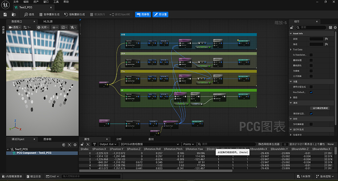Open the viewport image options dropdown
The height and width of the screenshot is (181, 338).
(64, 27)
